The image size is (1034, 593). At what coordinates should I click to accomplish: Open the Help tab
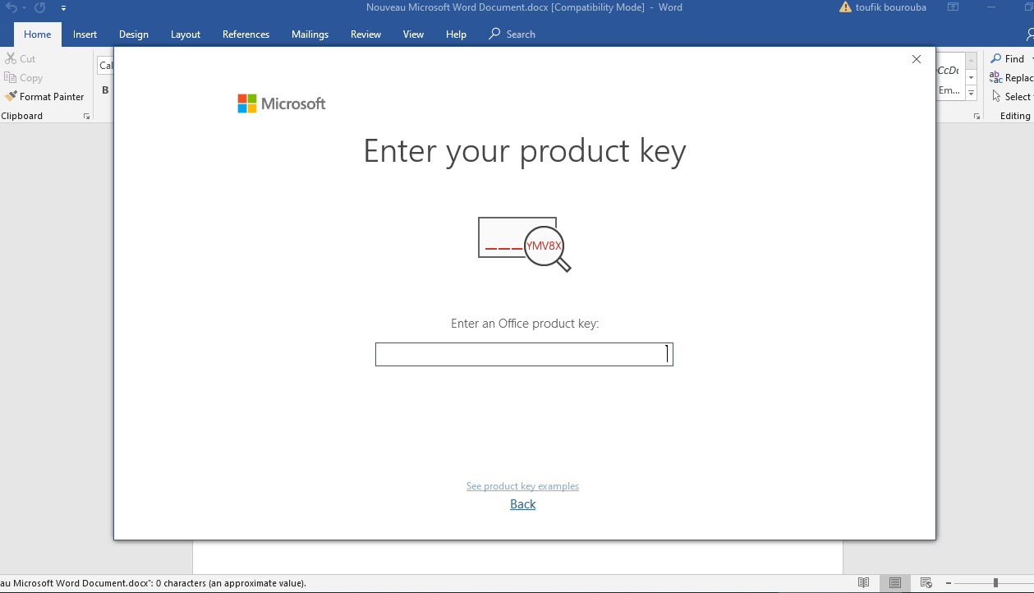pyautogui.click(x=456, y=34)
